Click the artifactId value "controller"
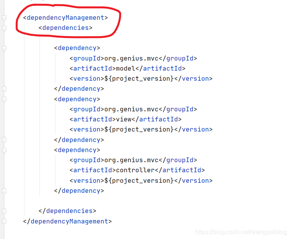Viewport: 290px width, 239px height. point(135,170)
